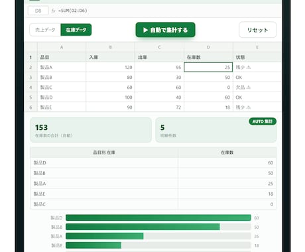Select row 6 header
Image resolution: width=305 pixels, height=252 pixels.
click(30, 107)
